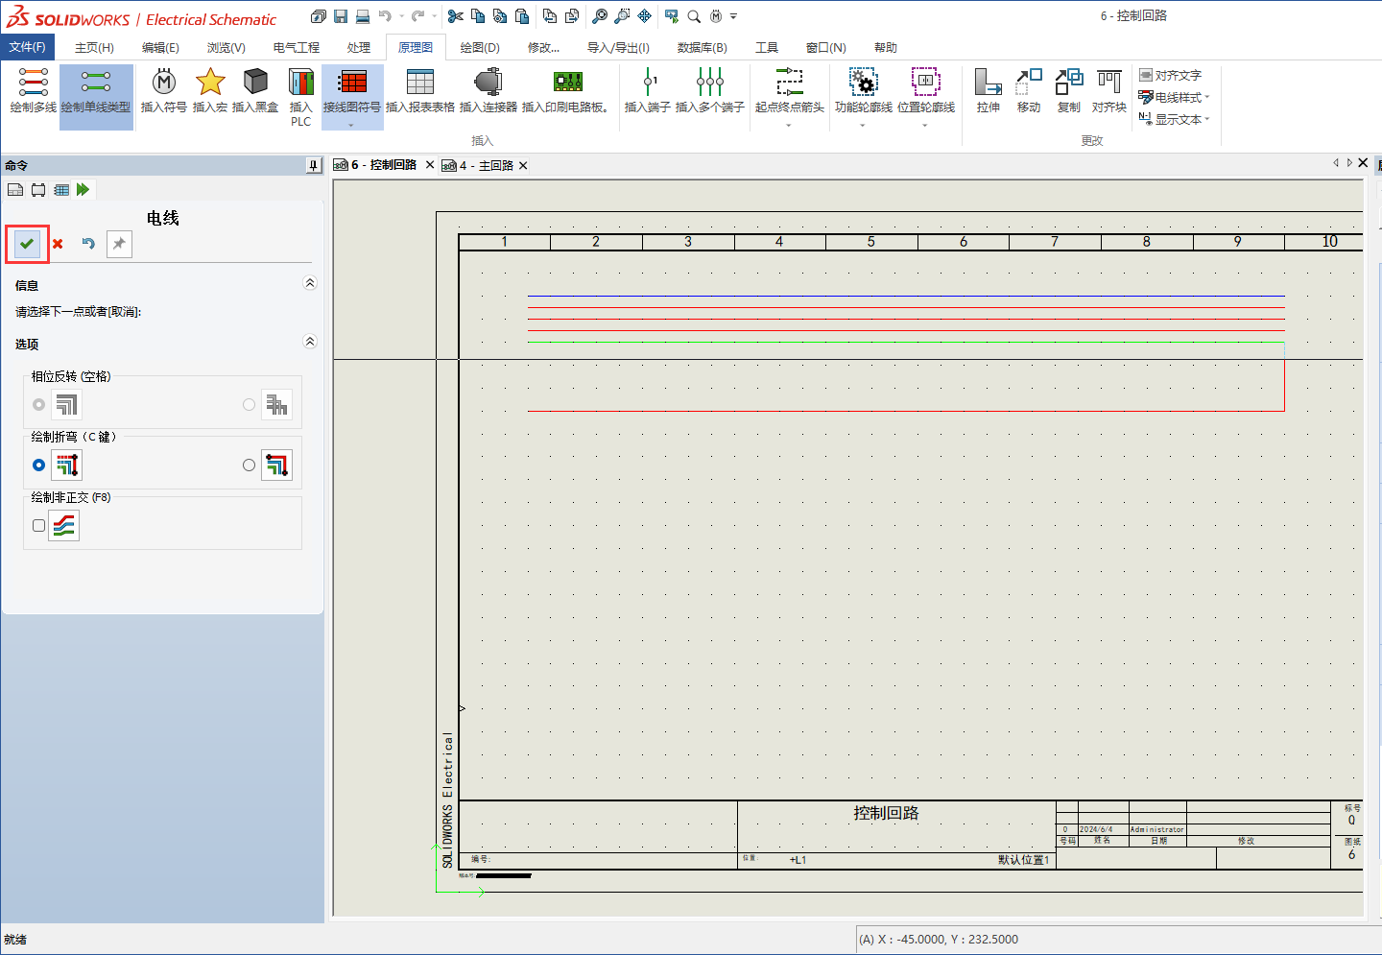1382x955 pixels.
Task: Click the green checkmark confirm button
Action: [27, 244]
